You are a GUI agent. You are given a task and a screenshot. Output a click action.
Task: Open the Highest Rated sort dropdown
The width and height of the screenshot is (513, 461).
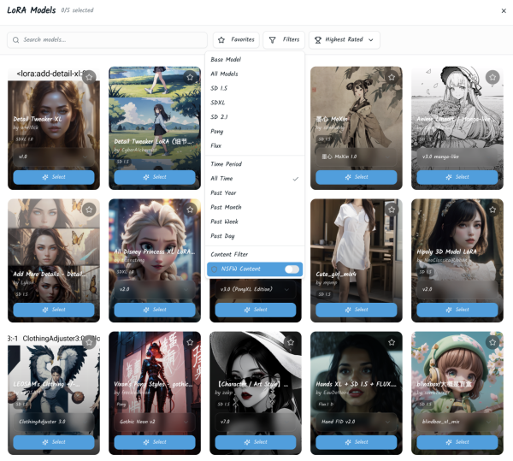click(345, 40)
